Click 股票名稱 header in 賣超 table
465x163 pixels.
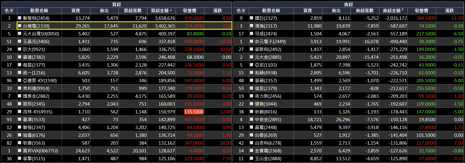tap(271, 11)
